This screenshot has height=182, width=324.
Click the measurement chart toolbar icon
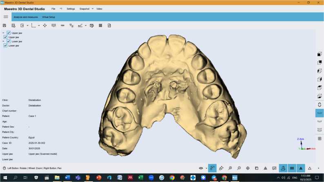click(80, 26)
